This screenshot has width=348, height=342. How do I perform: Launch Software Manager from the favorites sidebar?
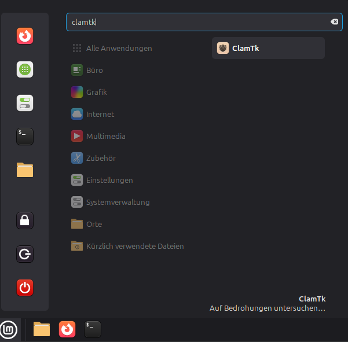(25, 69)
